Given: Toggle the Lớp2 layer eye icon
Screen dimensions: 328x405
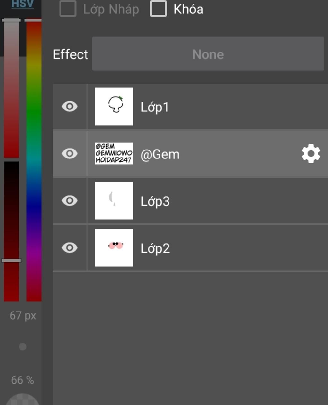Looking at the screenshot, I should 70,248.
